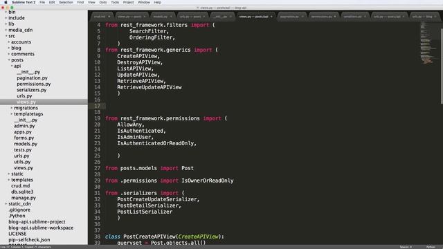The width and height of the screenshot is (443, 249).
Task: Close the pagination.py tab
Action: pos(302,17)
